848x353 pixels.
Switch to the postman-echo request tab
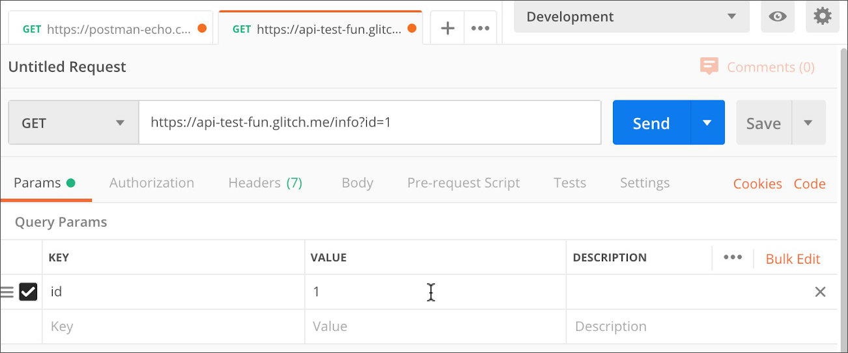[x=111, y=29]
